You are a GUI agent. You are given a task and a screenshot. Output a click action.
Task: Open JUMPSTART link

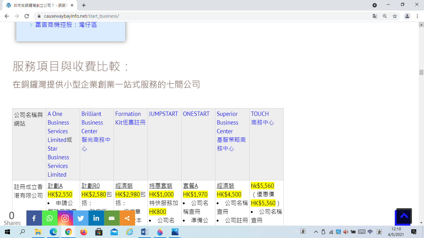(163, 114)
